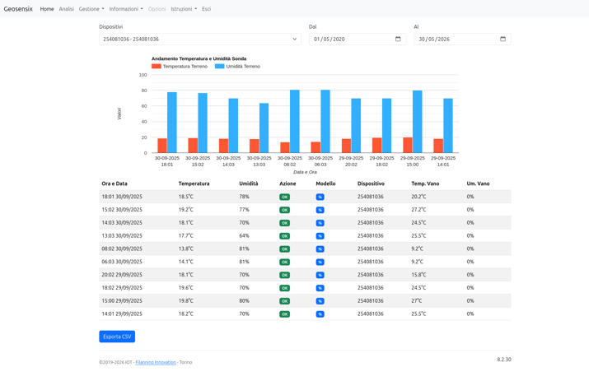Click percent model badge in 15:00 29/09/2025 row
The width and height of the screenshot is (589, 381).
click(320, 301)
